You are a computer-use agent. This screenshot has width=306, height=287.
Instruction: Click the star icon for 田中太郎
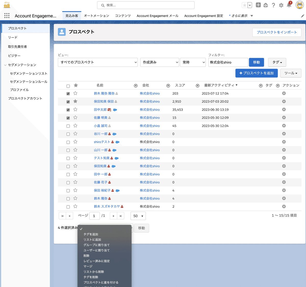coord(75,109)
